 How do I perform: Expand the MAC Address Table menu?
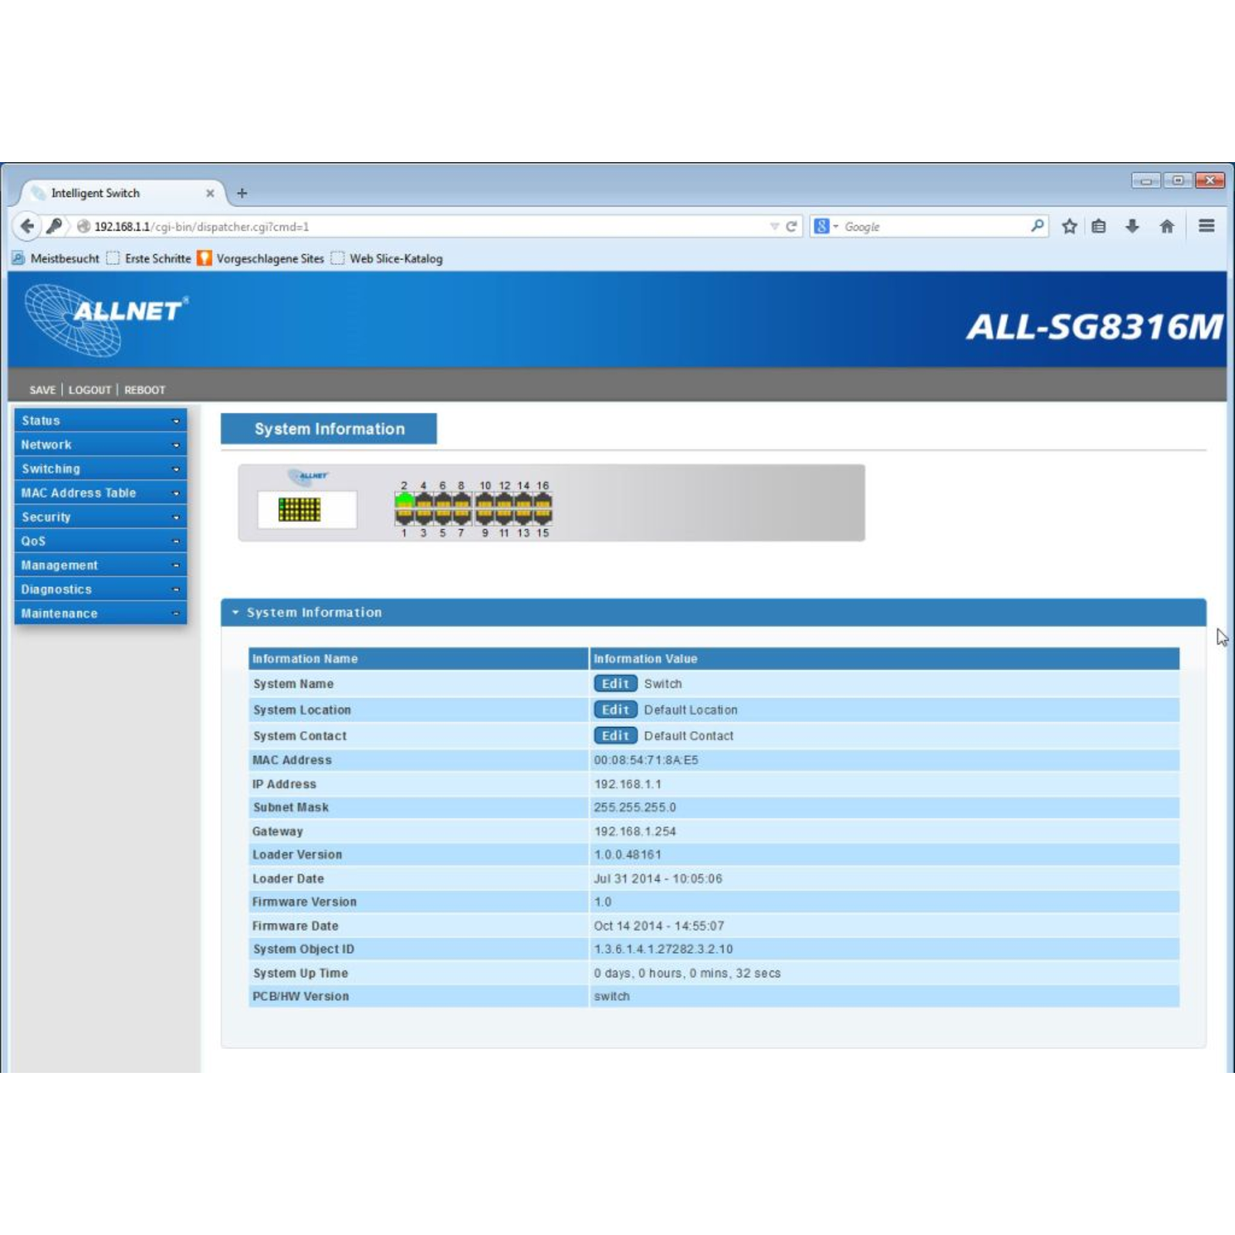point(100,492)
